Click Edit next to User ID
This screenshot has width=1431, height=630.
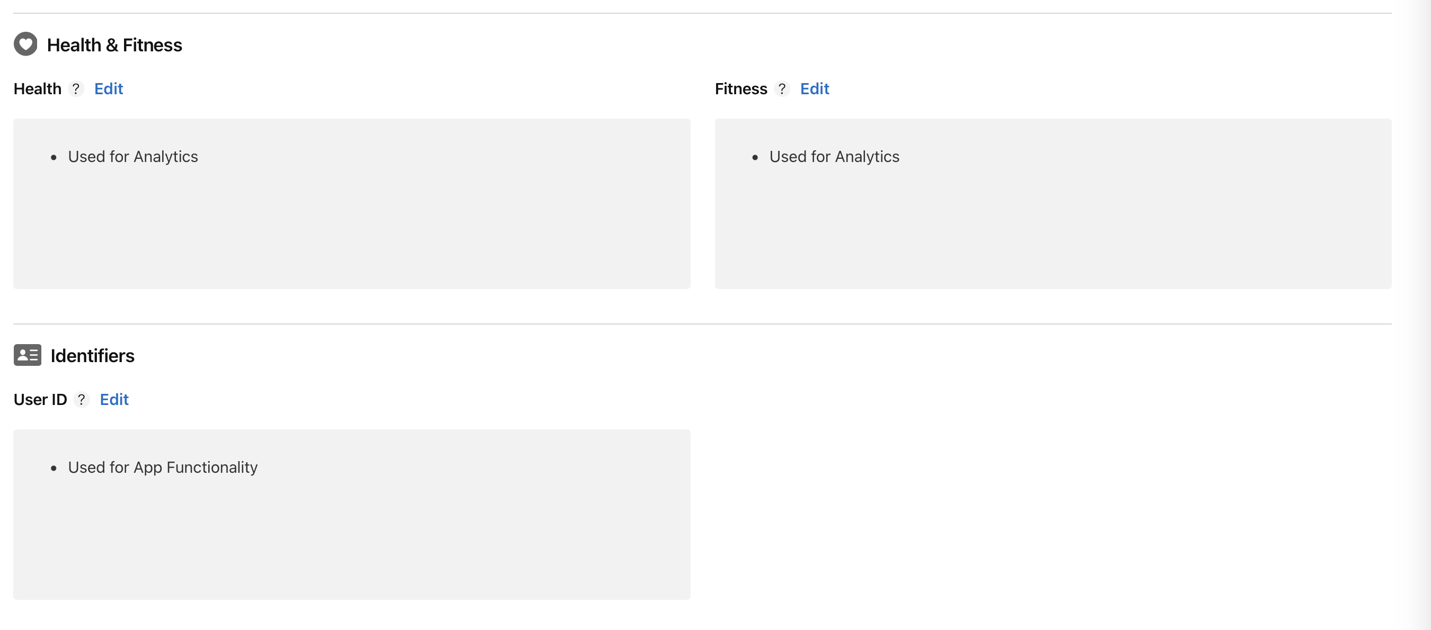pos(114,399)
